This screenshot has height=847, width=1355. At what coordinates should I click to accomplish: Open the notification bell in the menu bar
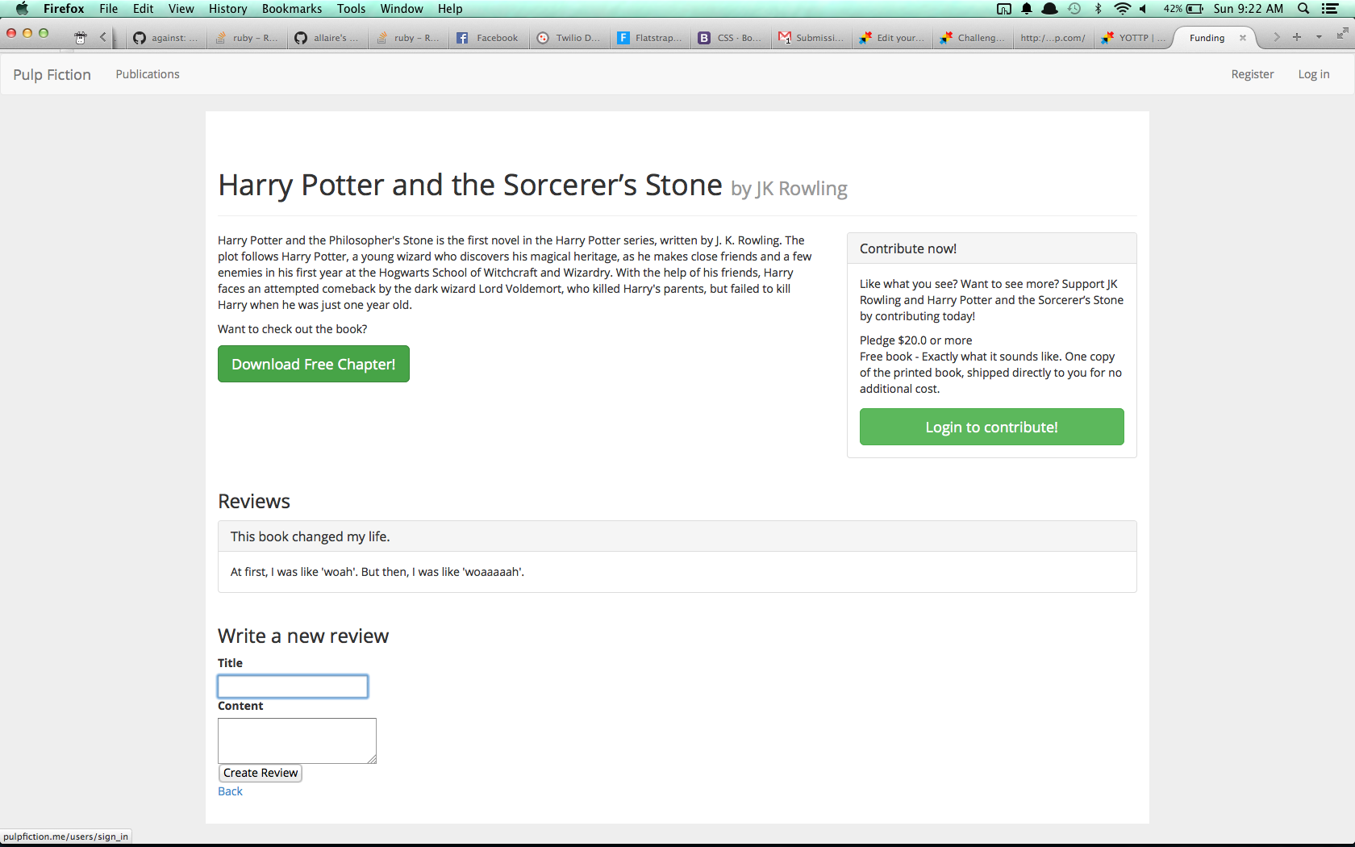[x=1027, y=9]
